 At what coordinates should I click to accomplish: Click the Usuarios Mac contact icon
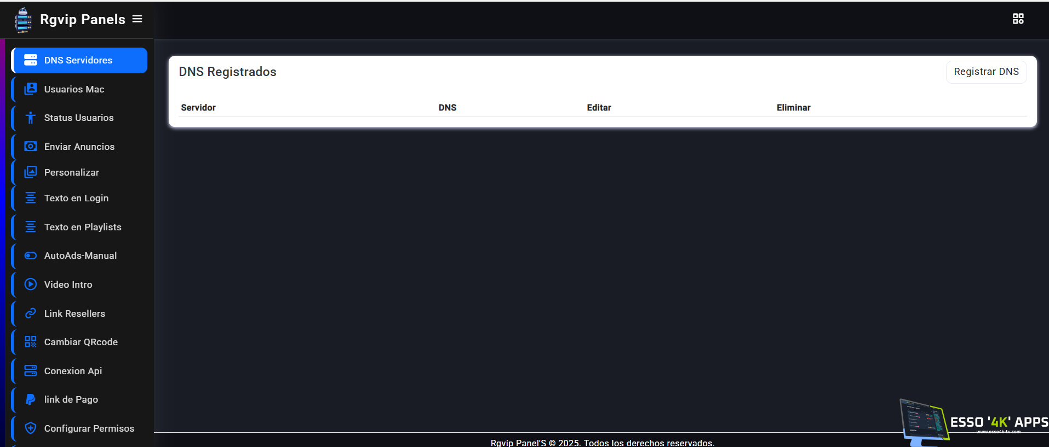point(31,89)
